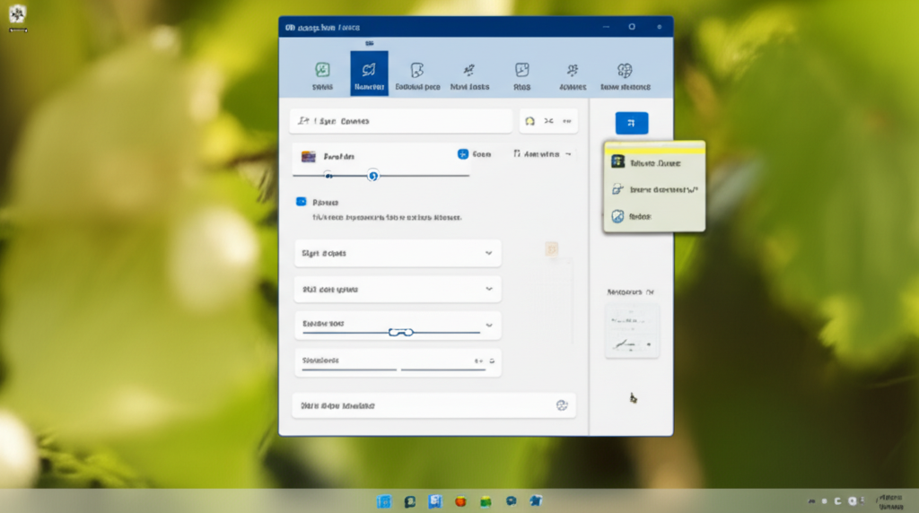
Task: Click the round blue handle on the top slider
Action: tap(373, 175)
